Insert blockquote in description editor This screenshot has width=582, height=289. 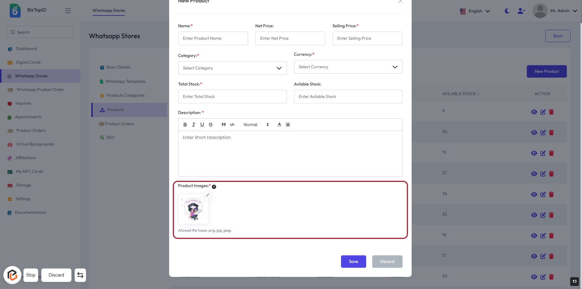(224, 125)
